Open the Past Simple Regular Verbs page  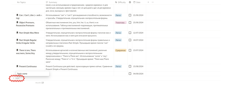[26, 42]
